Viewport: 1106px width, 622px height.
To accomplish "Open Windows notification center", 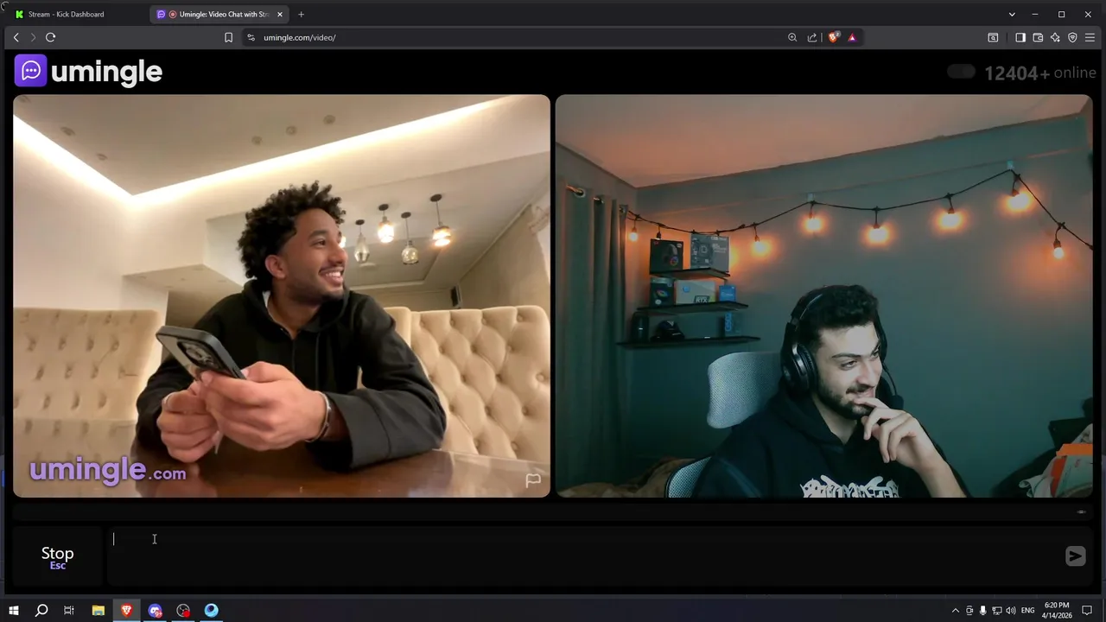I will tap(1087, 611).
